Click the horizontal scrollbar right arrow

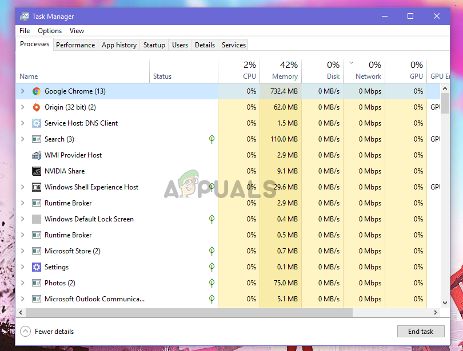pos(436,312)
